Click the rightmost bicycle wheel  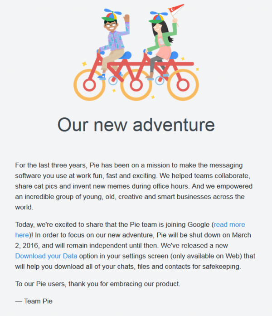click(x=182, y=84)
